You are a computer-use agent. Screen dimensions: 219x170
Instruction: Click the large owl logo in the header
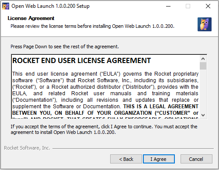(205, 24)
